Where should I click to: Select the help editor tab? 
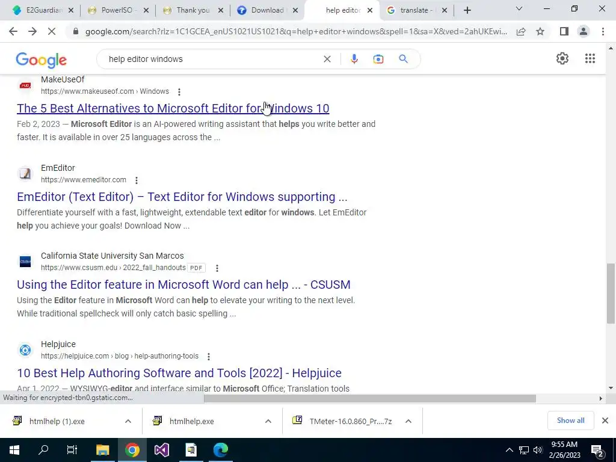342,11
